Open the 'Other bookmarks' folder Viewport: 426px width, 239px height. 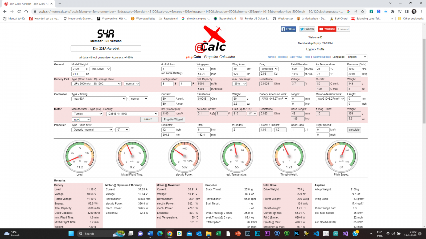[x=411, y=19]
